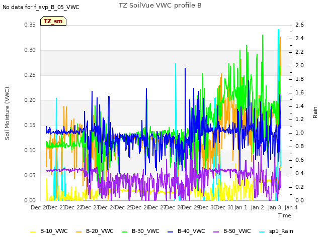Click the Dec 25 date tick label

click(124, 207)
